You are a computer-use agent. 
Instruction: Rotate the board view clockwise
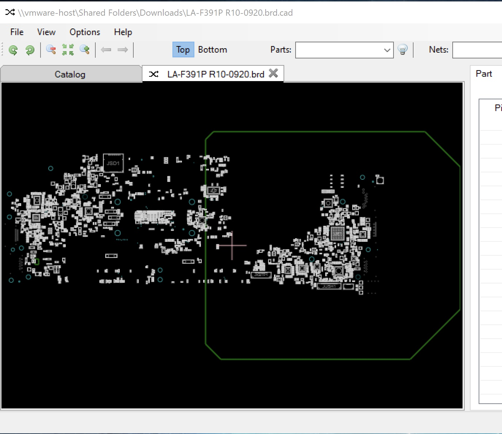click(30, 50)
